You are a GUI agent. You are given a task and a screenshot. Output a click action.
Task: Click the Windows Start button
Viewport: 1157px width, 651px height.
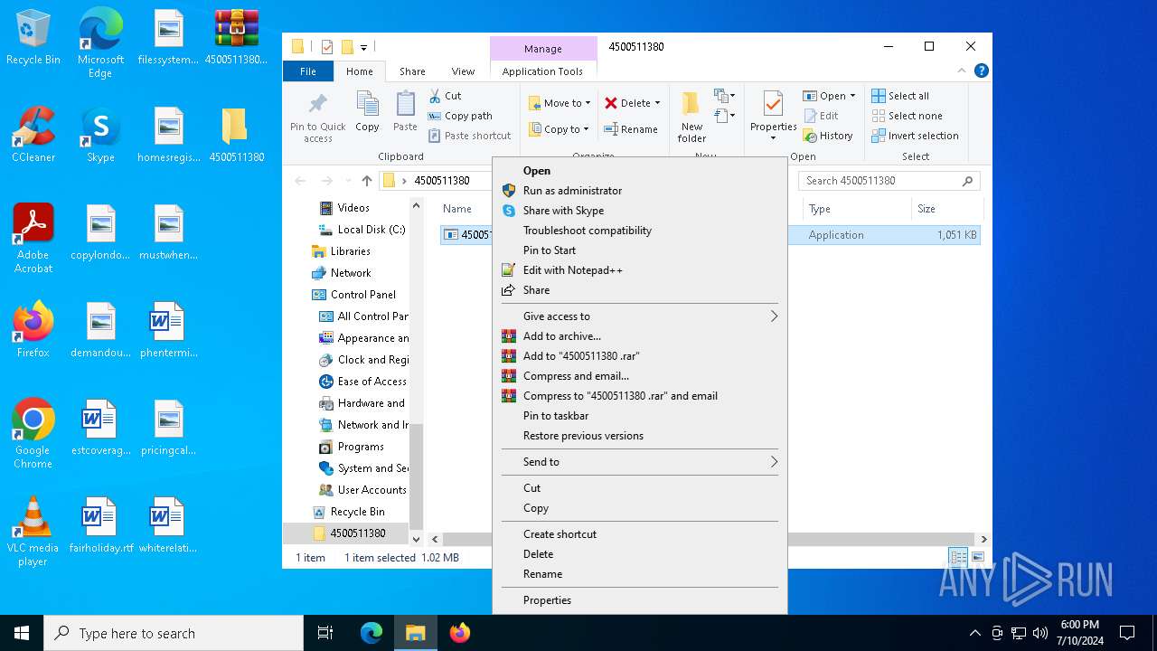22,633
